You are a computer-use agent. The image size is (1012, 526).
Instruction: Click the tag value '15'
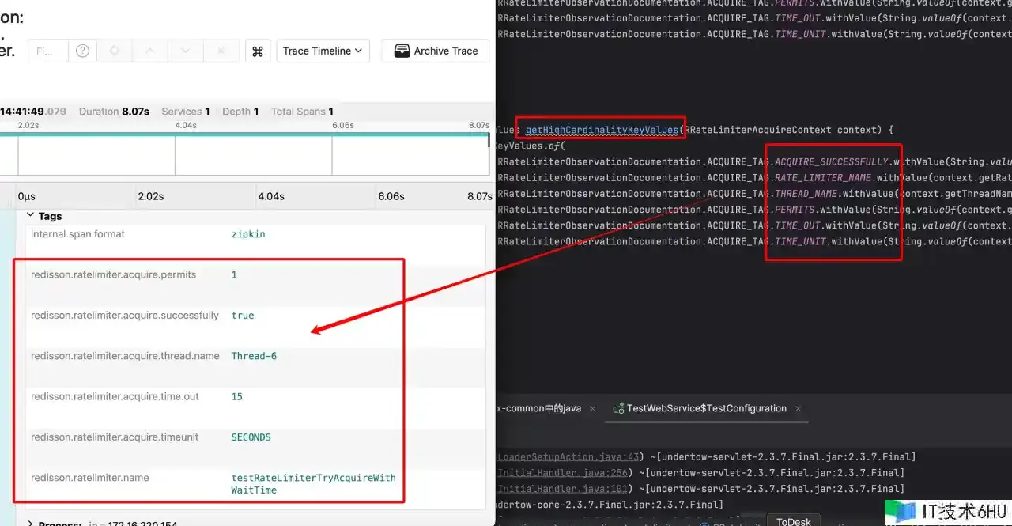(237, 396)
